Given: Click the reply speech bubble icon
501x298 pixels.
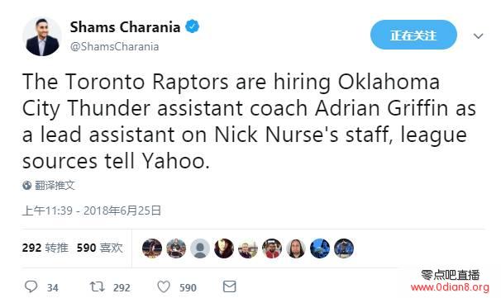Looking at the screenshot, I should click(31, 286).
